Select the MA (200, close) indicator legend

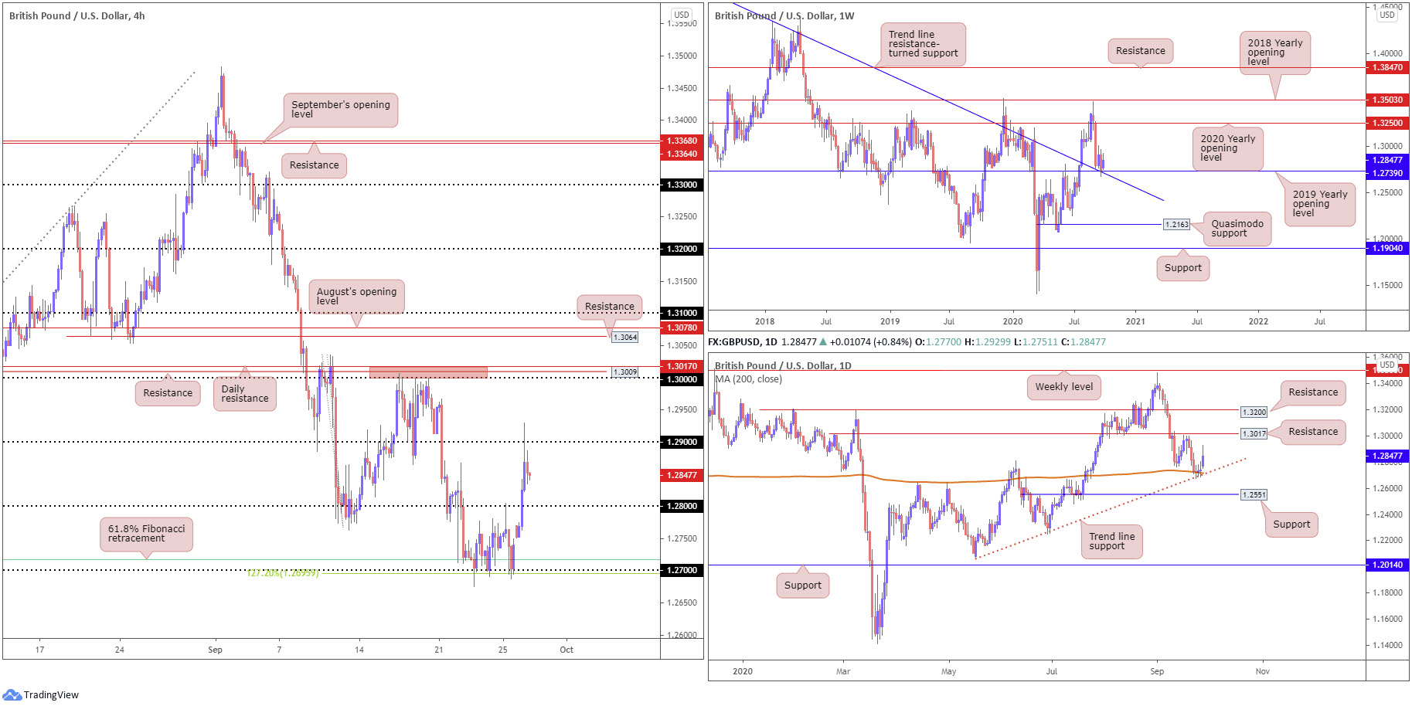tap(748, 379)
